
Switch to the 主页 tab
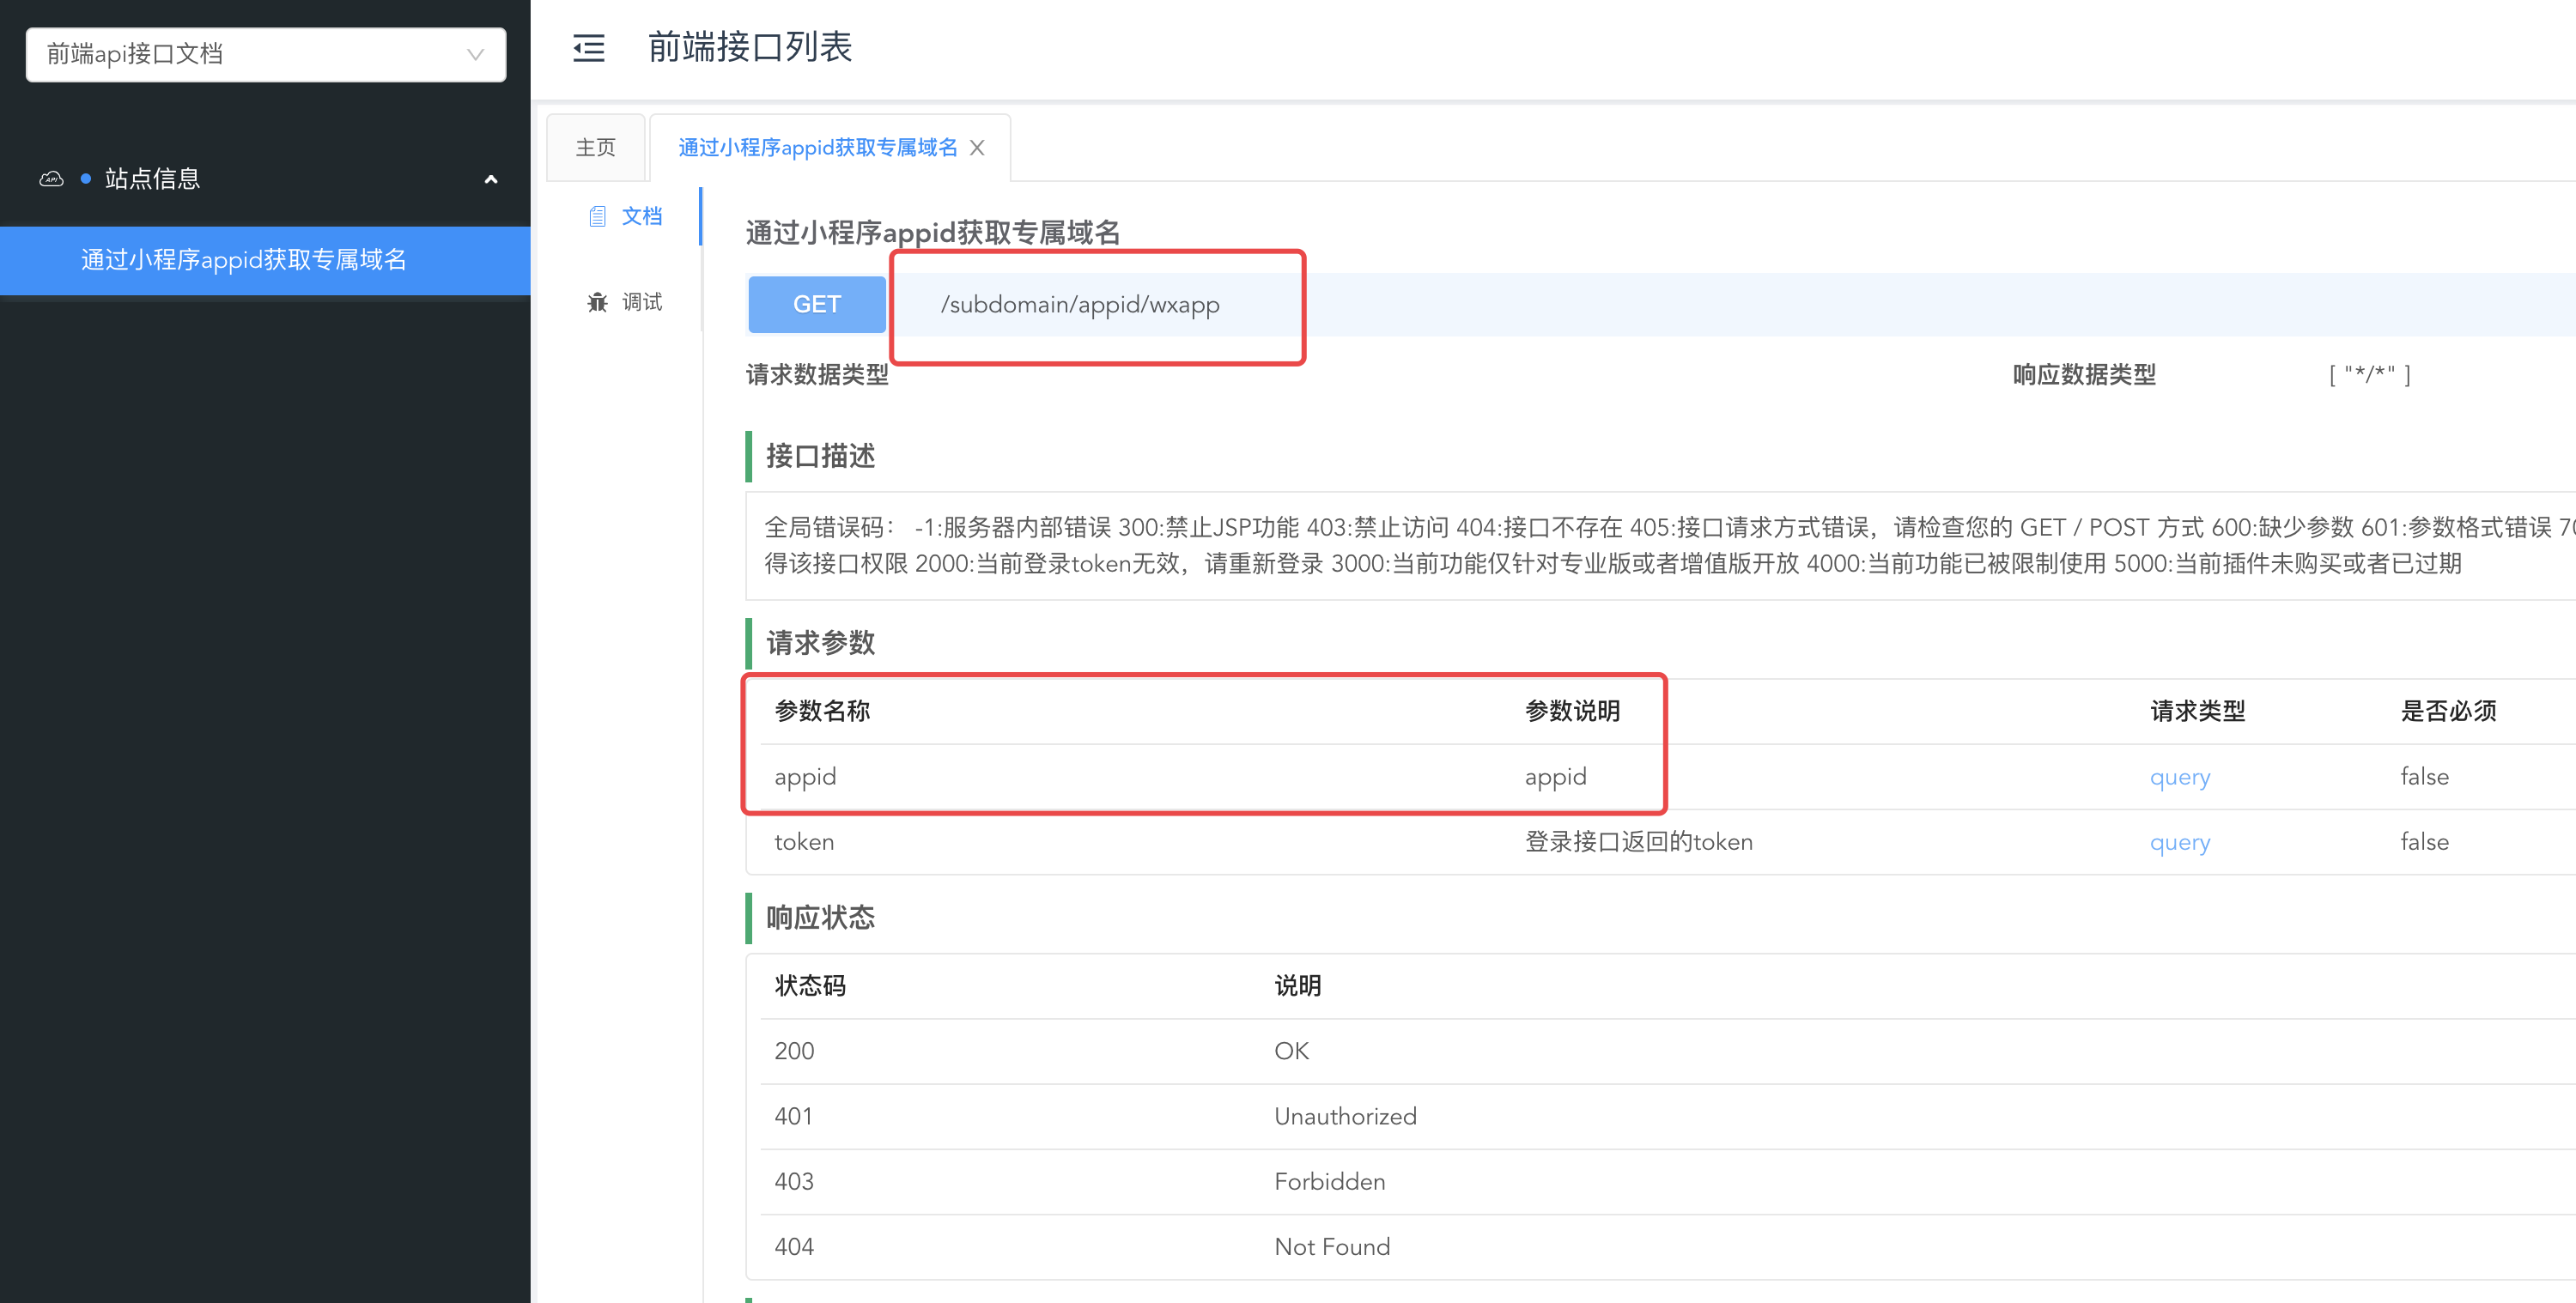(x=595, y=148)
